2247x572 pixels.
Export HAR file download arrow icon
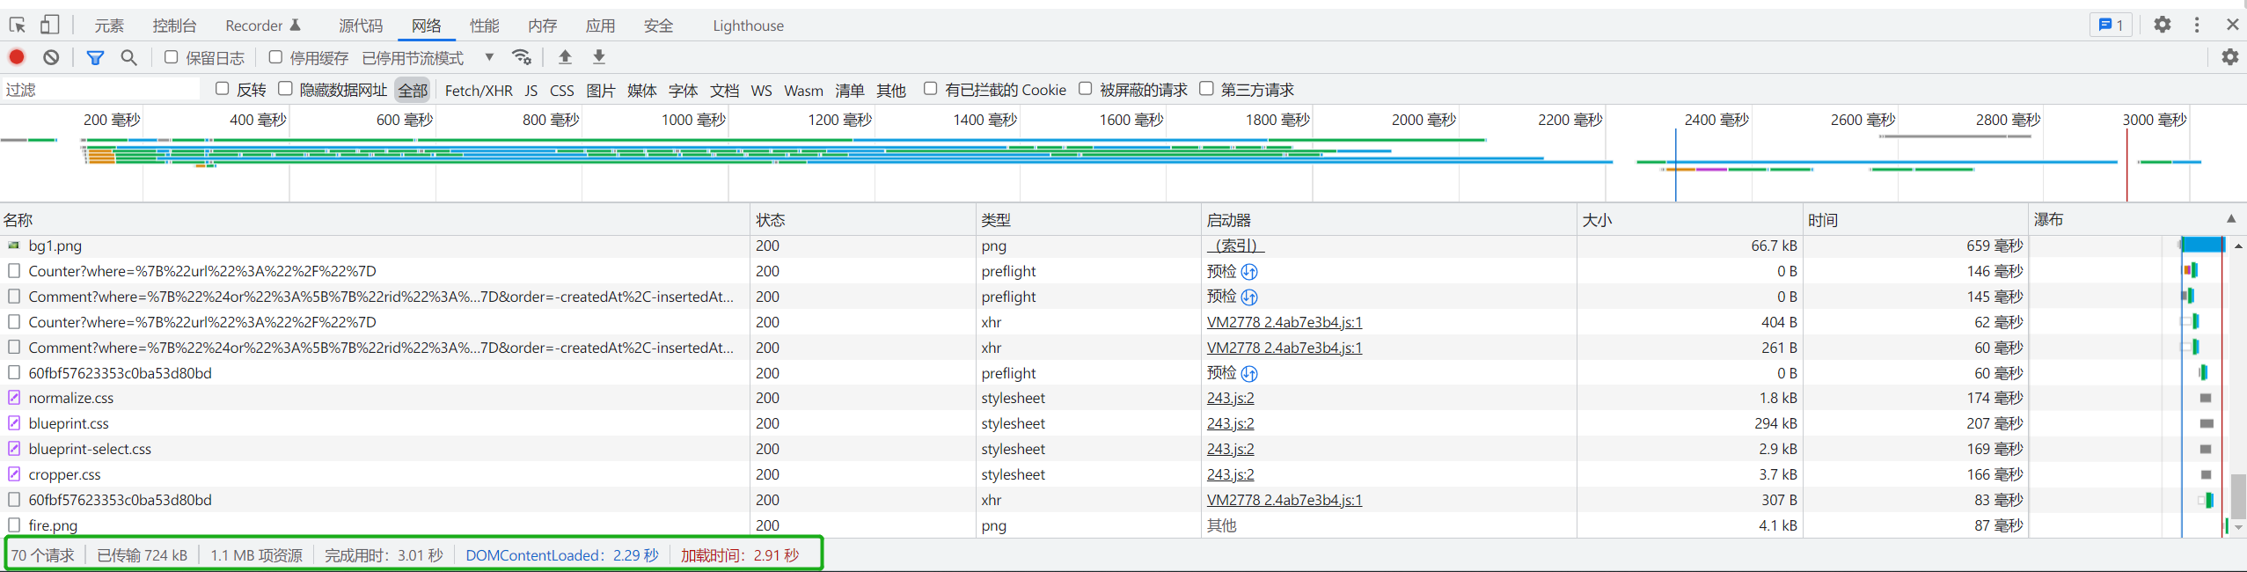coord(599,57)
